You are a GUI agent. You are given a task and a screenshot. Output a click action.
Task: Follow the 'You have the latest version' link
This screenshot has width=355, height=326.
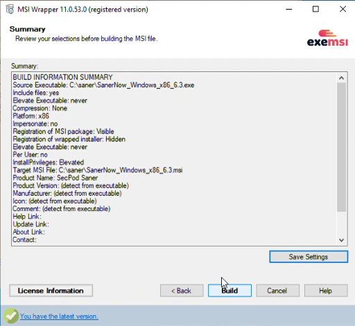[59, 316]
